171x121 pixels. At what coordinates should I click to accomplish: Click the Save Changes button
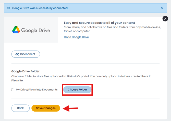[46, 108]
